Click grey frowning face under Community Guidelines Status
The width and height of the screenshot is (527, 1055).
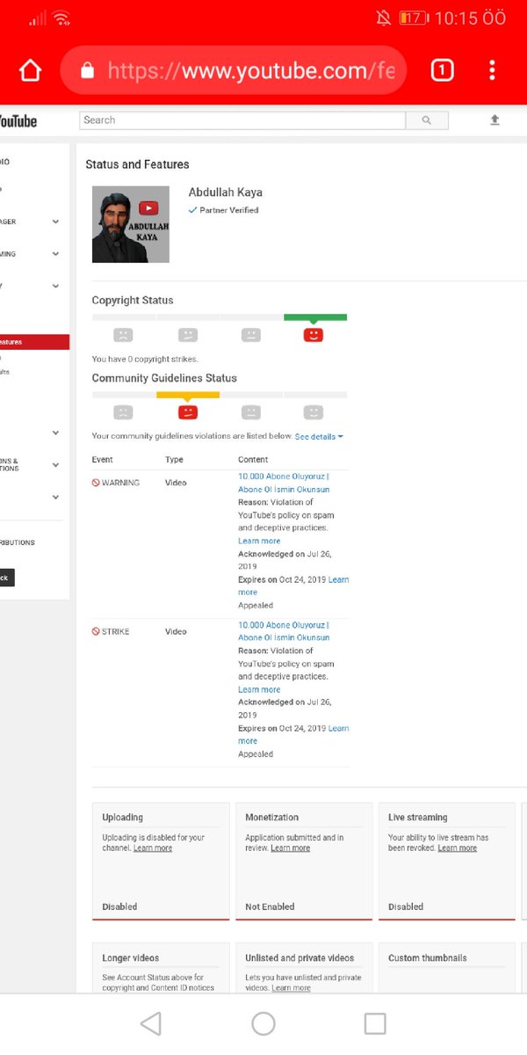coord(123,412)
